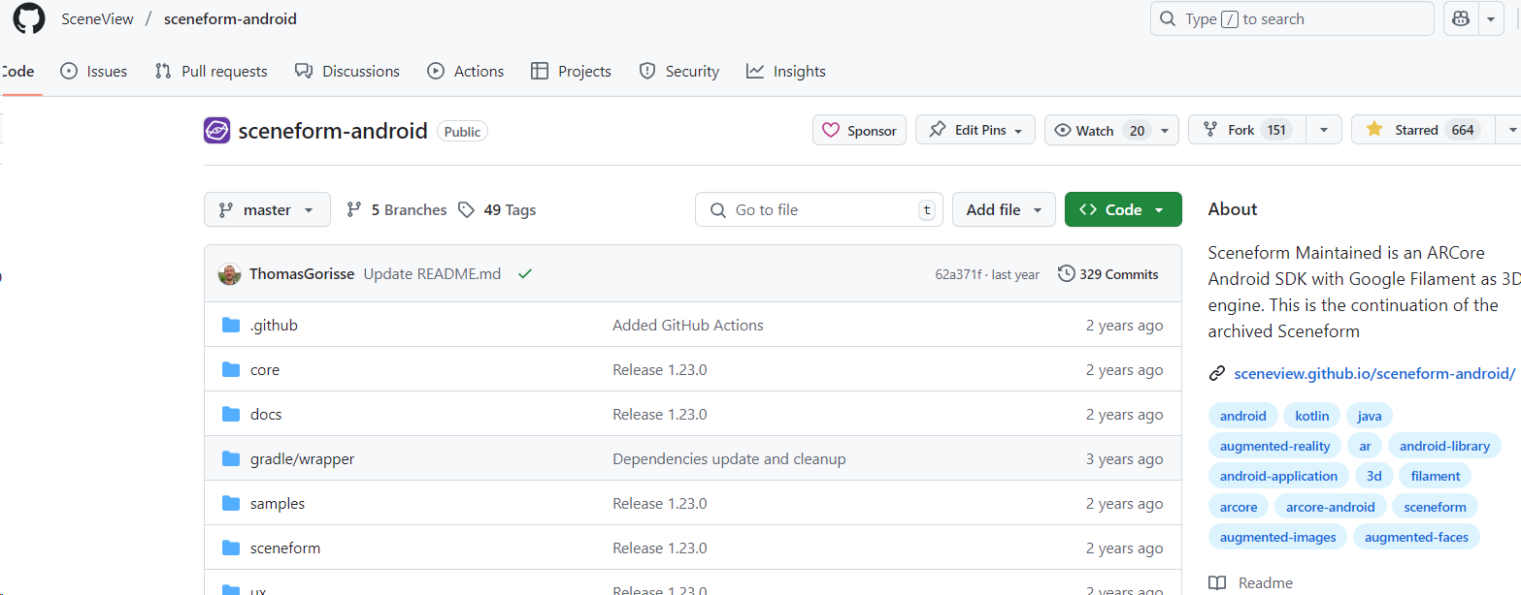This screenshot has width=1521, height=595.
Task: Open the Edit Pins dropdown
Action: tap(975, 130)
